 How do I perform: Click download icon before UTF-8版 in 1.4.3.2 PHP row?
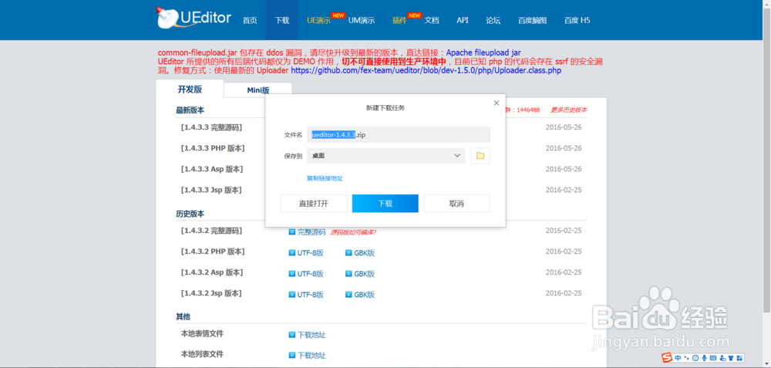coord(291,253)
